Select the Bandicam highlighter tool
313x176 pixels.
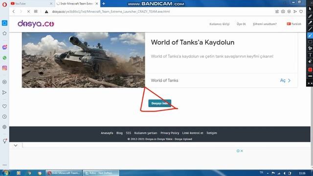click(x=310, y=22)
